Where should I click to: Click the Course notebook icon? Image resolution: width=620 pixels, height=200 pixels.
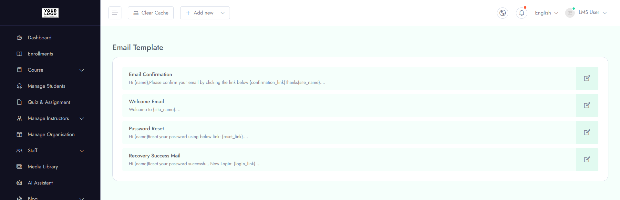tap(19, 70)
